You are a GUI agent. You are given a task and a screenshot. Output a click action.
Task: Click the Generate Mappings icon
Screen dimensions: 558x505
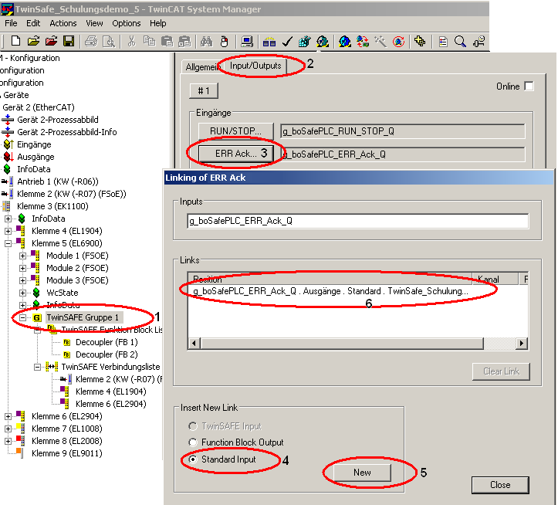click(269, 42)
